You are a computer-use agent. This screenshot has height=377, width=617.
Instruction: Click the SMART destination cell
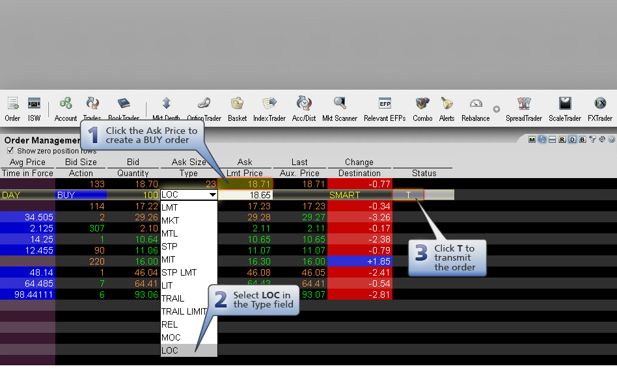[360, 195]
